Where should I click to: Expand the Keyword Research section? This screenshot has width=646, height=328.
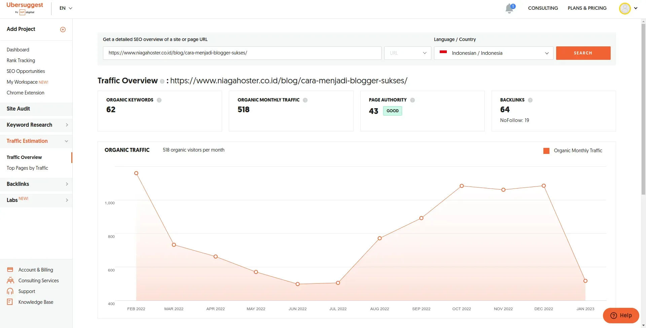pyautogui.click(x=36, y=125)
